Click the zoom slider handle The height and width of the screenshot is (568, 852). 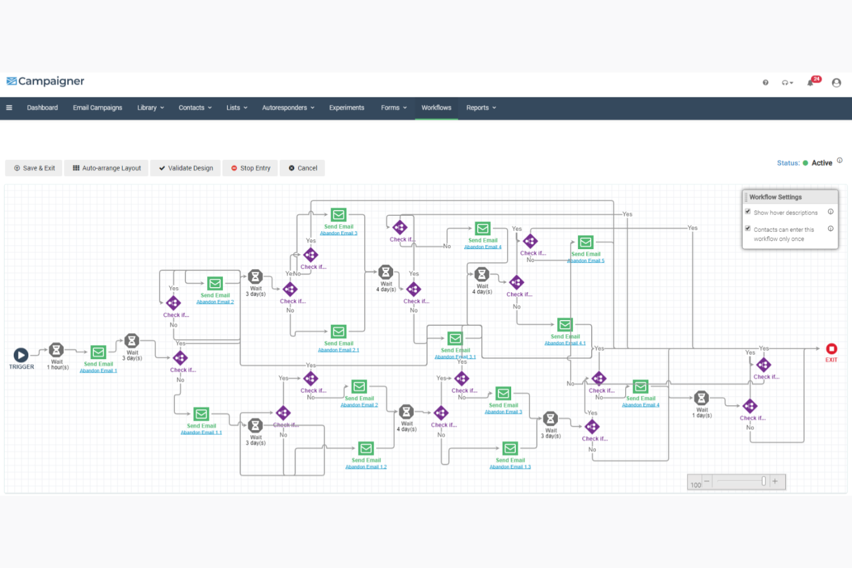click(764, 481)
